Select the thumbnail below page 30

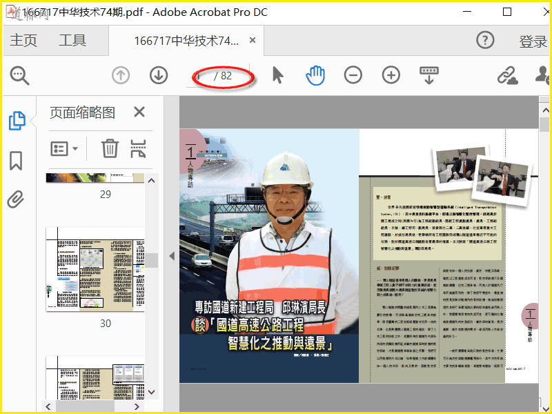tap(95, 377)
